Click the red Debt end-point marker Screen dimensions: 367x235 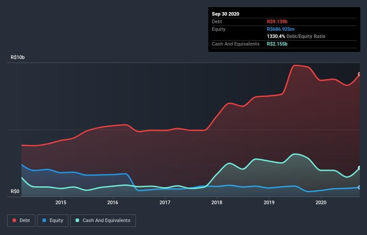pyautogui.click(x=359, y=74)
